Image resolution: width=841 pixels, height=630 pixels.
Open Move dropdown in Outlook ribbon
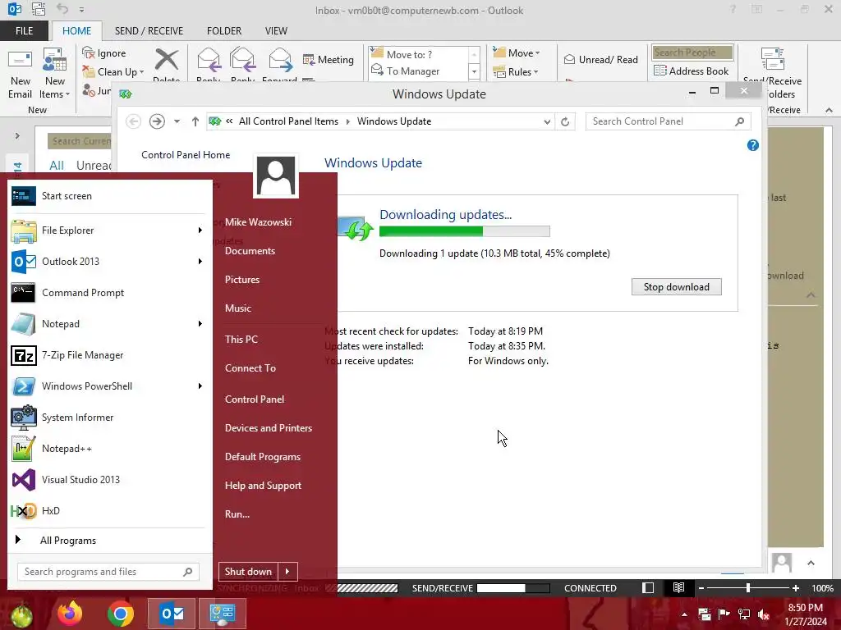(x=517, y=53)
